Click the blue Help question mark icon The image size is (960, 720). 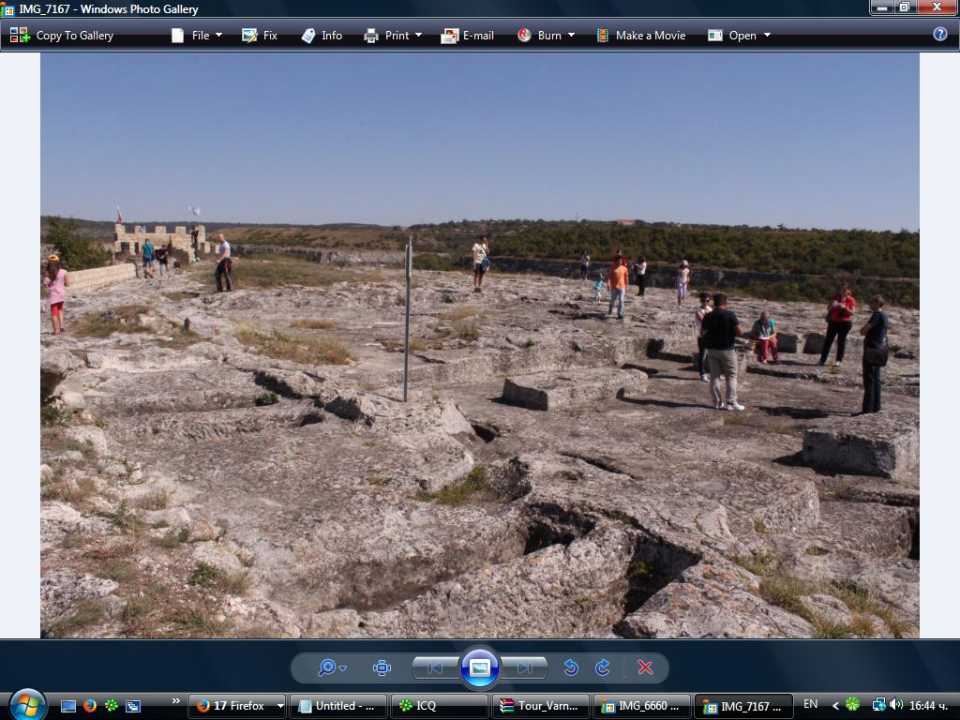940,35
